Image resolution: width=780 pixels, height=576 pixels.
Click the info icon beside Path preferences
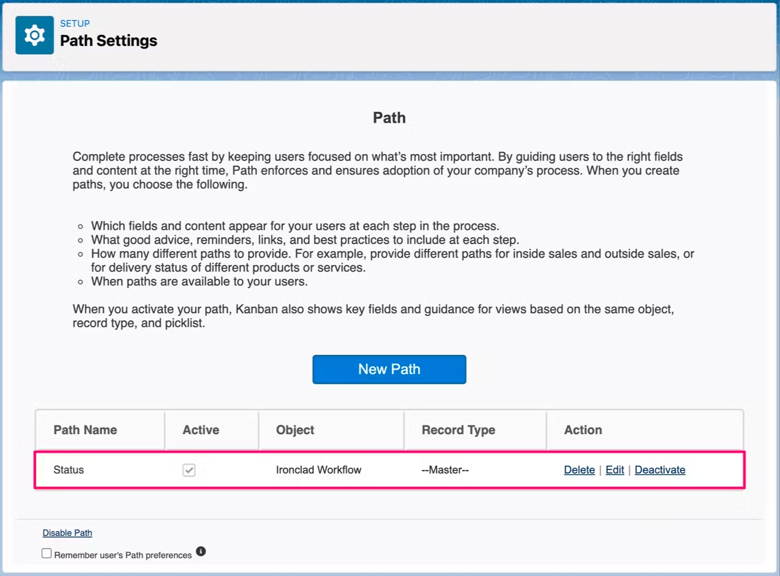(x=201, y=551)
